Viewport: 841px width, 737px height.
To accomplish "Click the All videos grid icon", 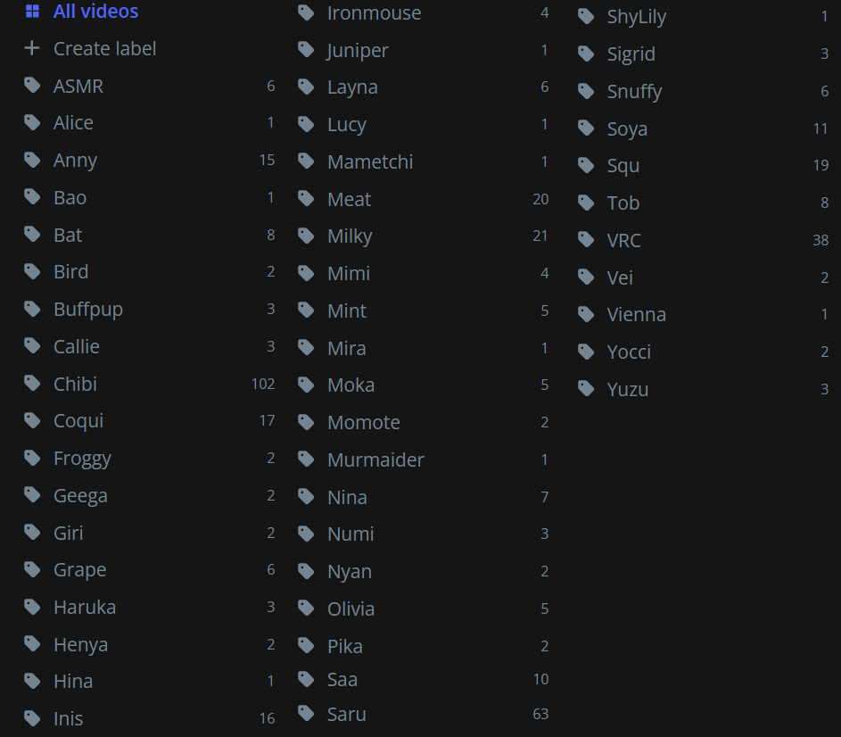I will [32, 12].
